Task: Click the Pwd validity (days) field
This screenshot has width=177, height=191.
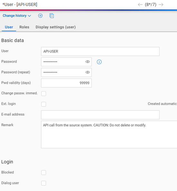Action: point(66,83)
